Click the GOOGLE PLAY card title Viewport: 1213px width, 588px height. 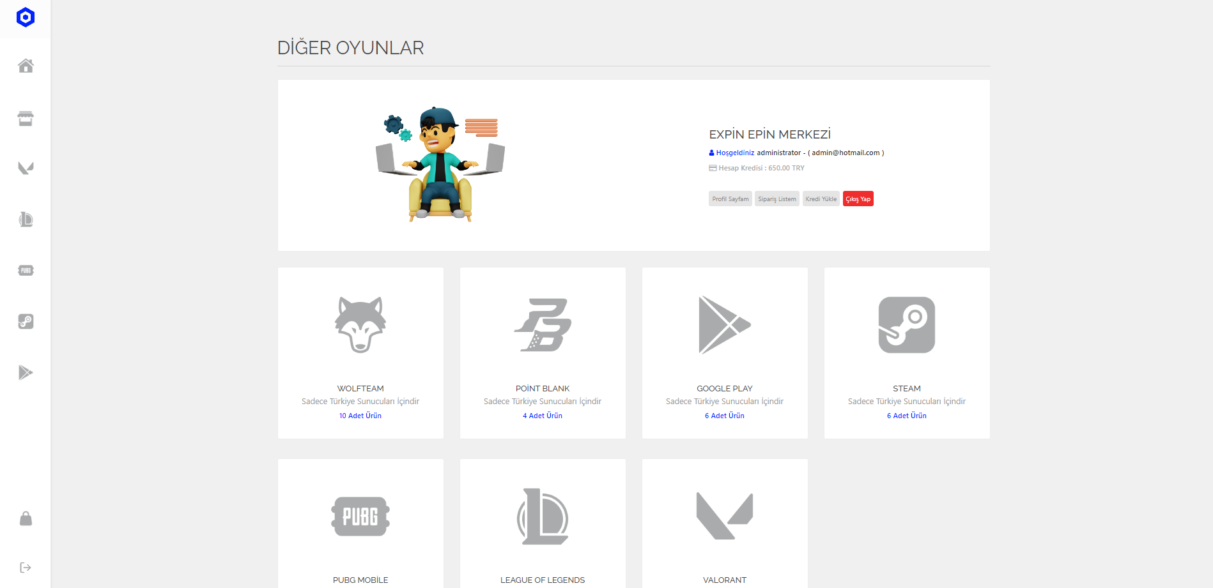tap(725, 388)
